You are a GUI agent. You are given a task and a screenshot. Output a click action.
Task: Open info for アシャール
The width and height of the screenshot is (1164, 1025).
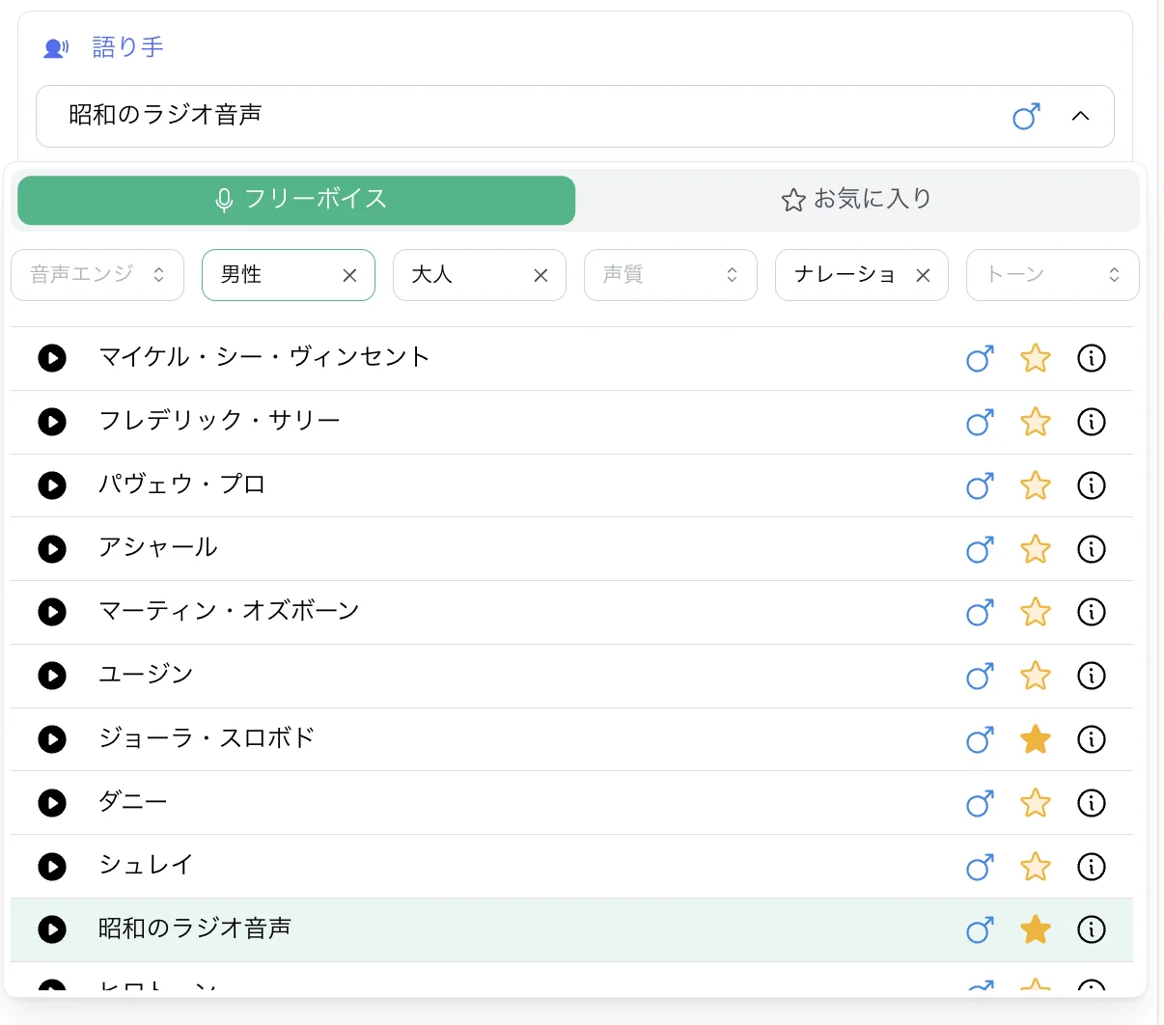1092,549
